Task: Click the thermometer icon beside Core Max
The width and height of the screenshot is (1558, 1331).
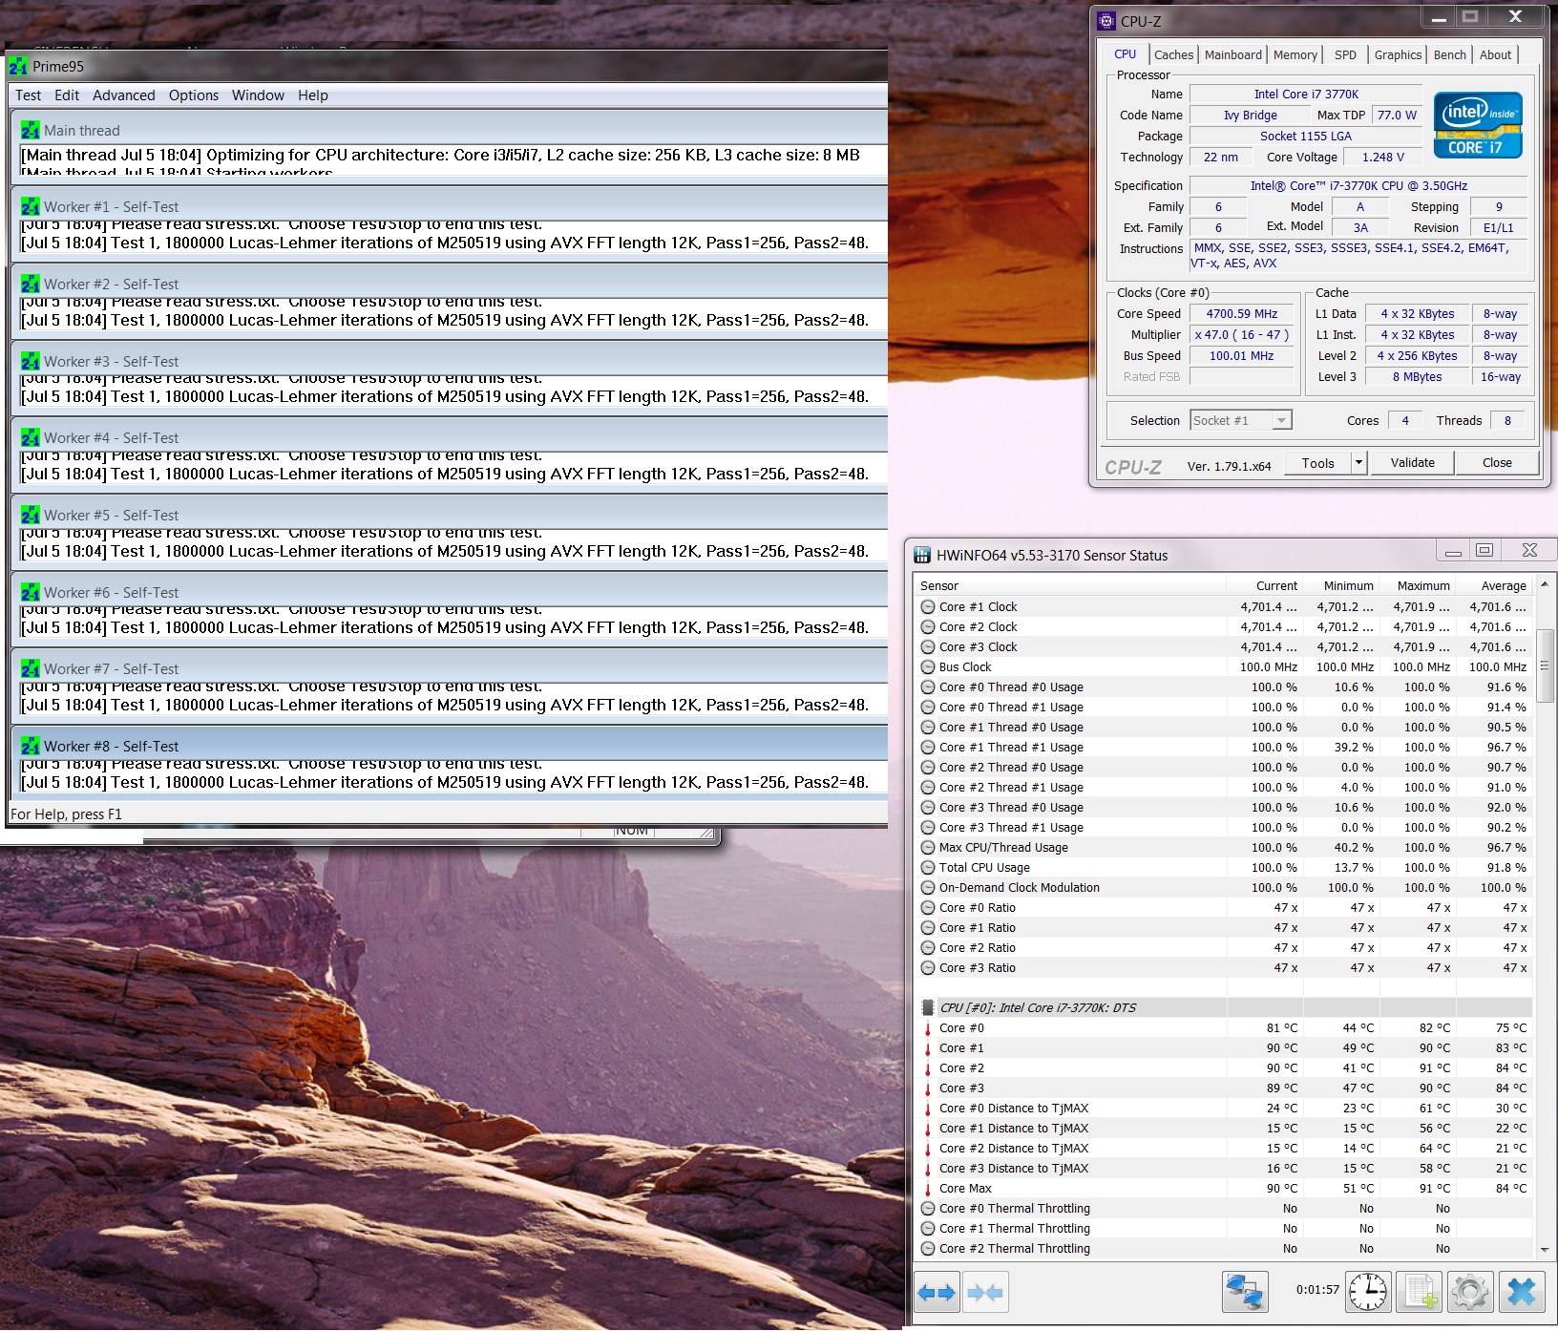Action: coord(928,1189)
